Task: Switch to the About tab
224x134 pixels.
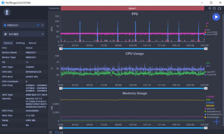Action: pyautogui.click(x=32, y=43)
